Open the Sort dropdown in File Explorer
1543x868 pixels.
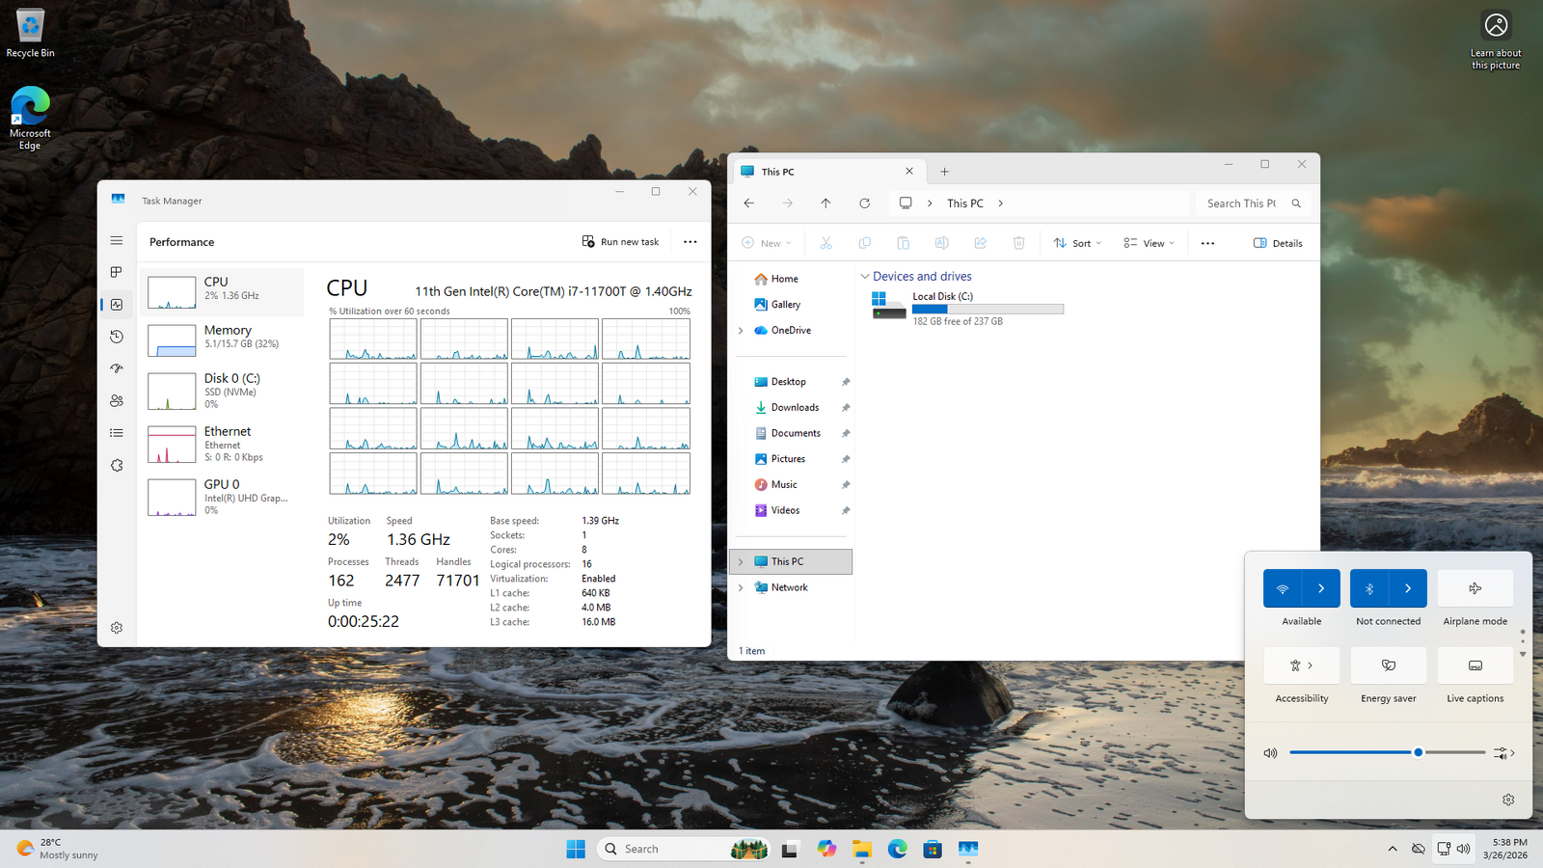tap(1077, 243)
